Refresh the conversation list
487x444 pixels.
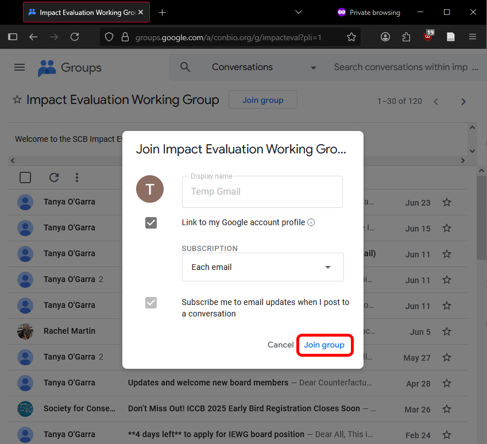[x=54, y=177]
